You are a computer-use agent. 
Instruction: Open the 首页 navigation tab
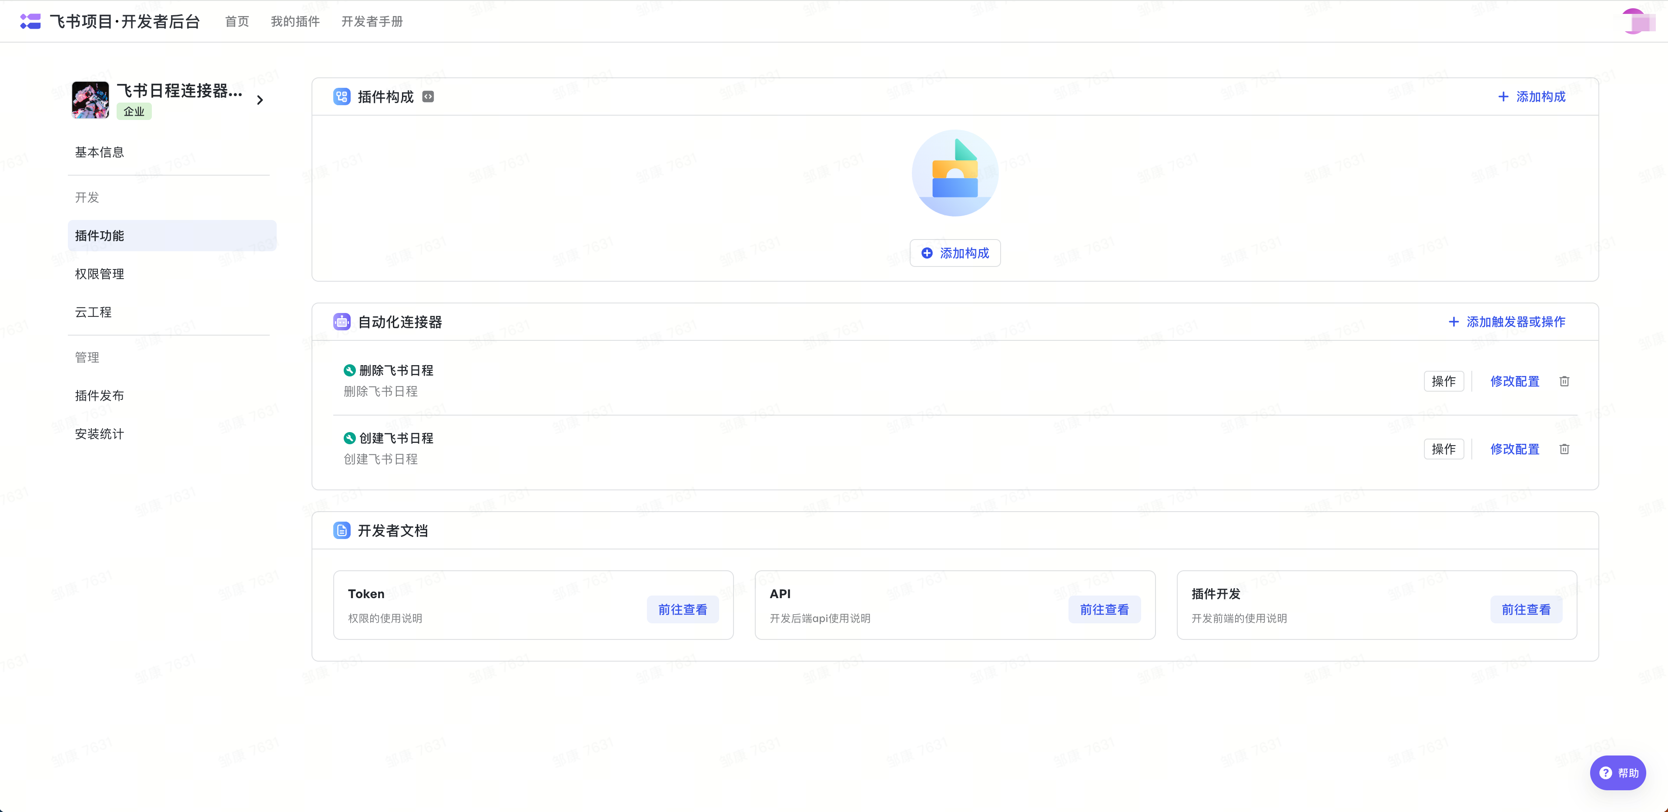click(x=237, y=21)
